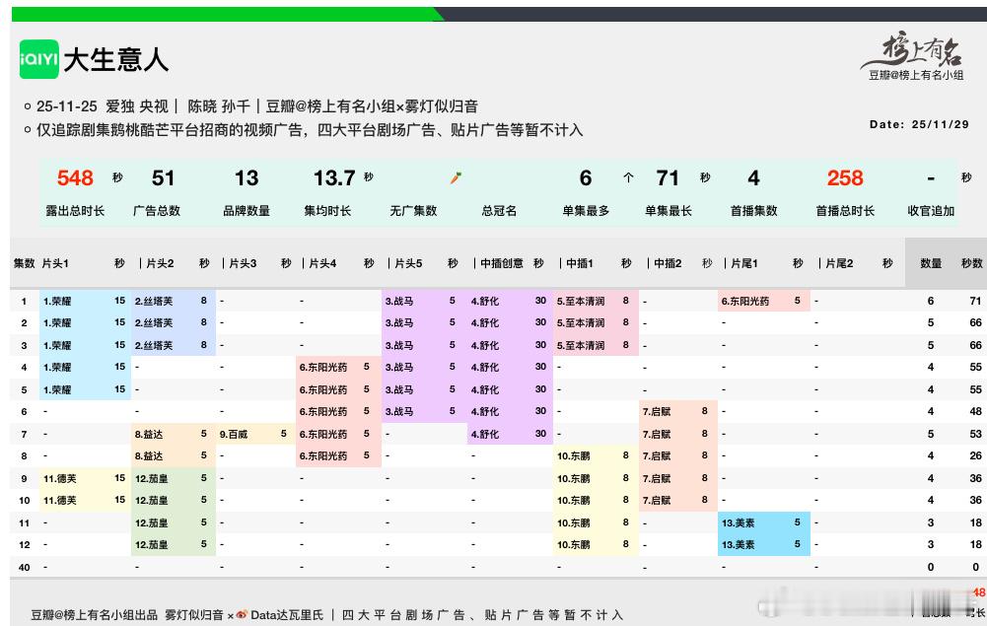Click the 片头5 column header

[x=408, y=263]
